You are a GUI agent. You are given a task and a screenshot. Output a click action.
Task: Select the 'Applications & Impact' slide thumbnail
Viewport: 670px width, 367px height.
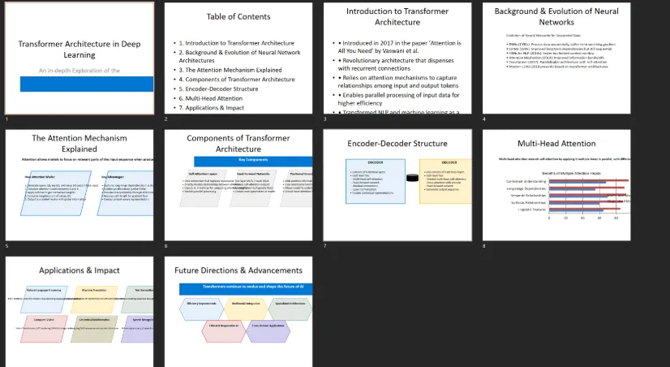pyautogui.click(x=79, y=312)
